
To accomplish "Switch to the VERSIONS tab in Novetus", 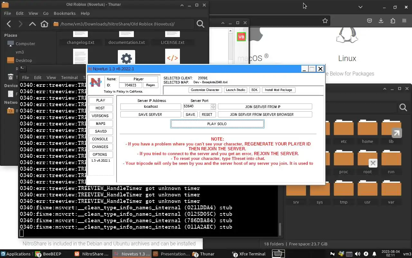I will point(100,116).
